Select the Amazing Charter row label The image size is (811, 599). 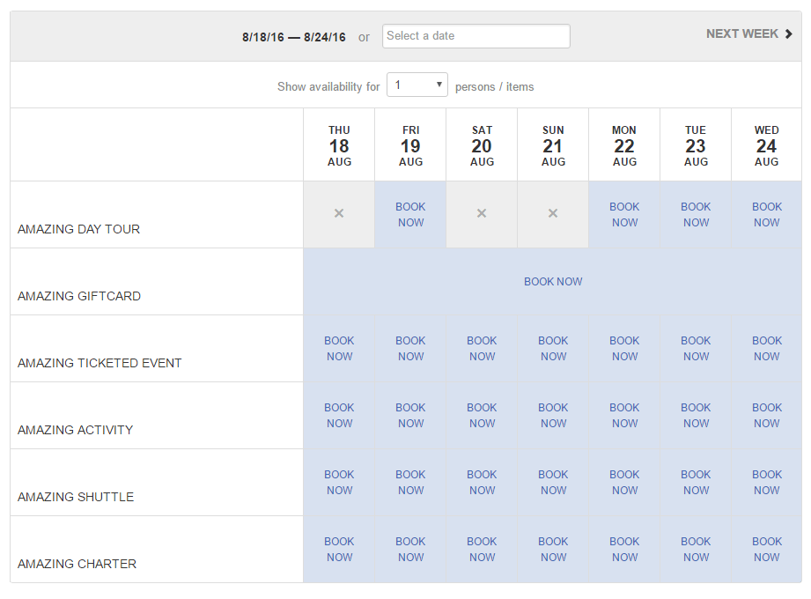tap(77, 564)
